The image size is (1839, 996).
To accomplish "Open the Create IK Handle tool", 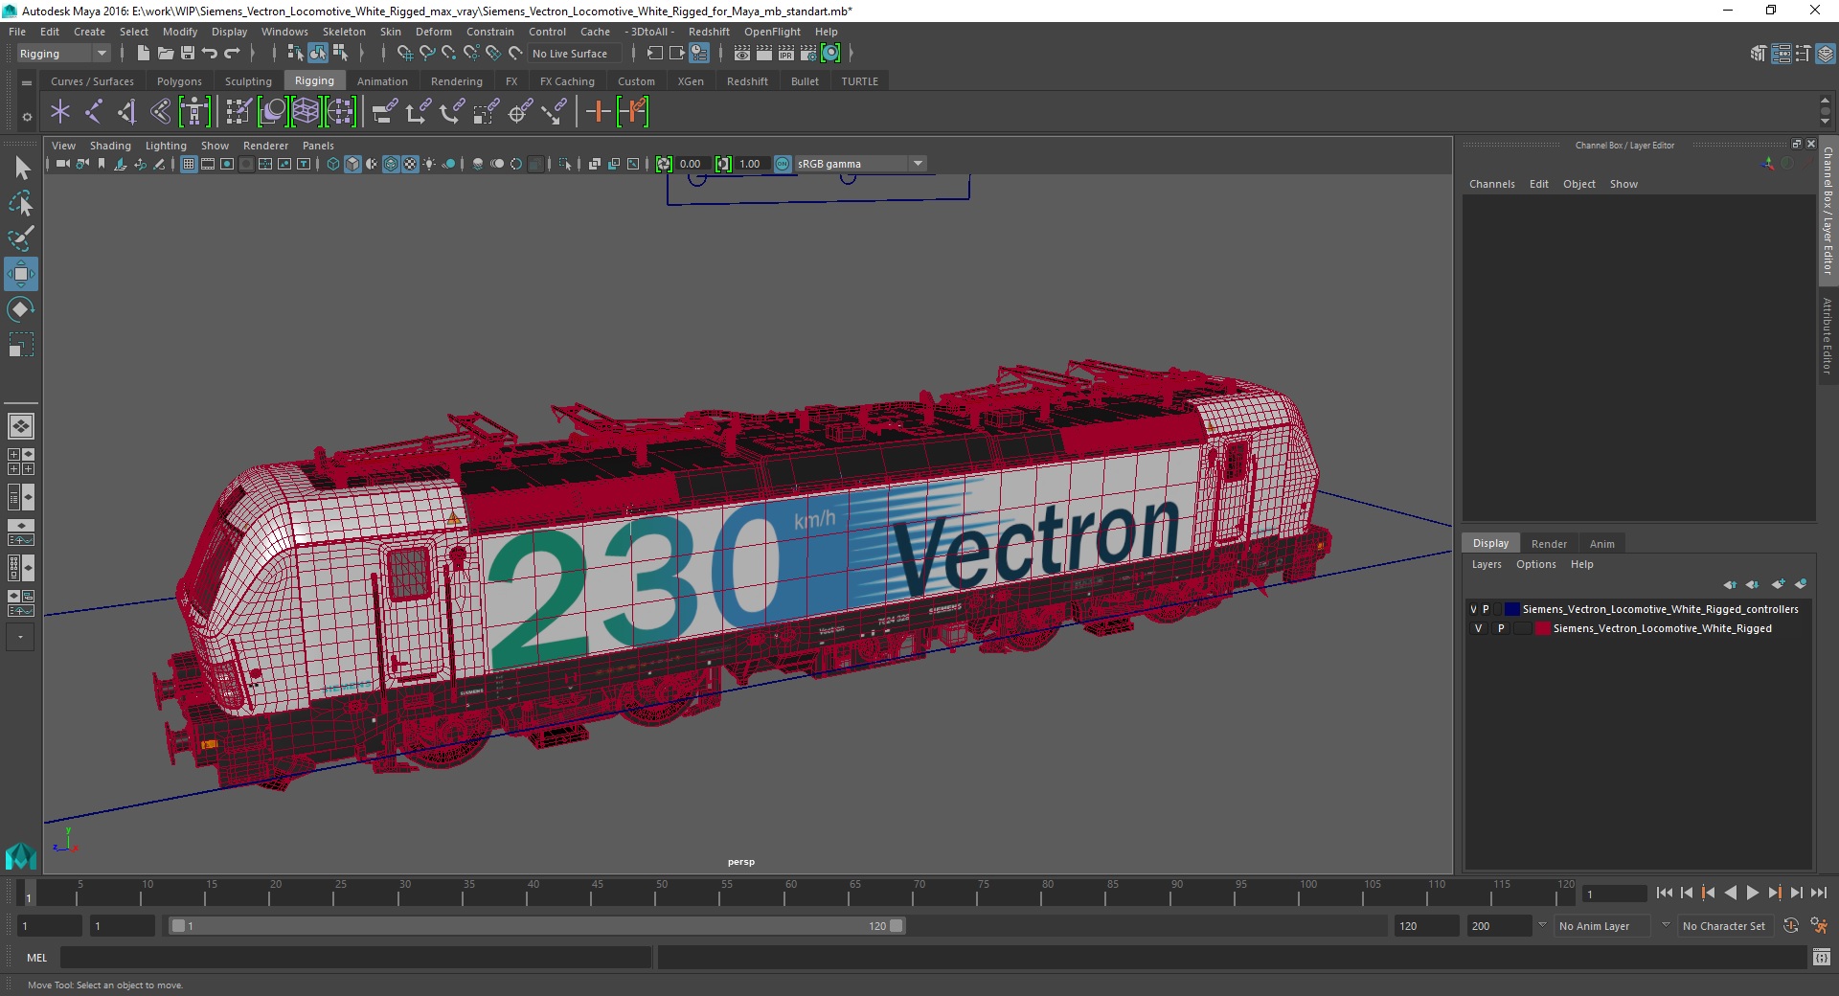I will [127, 112].
